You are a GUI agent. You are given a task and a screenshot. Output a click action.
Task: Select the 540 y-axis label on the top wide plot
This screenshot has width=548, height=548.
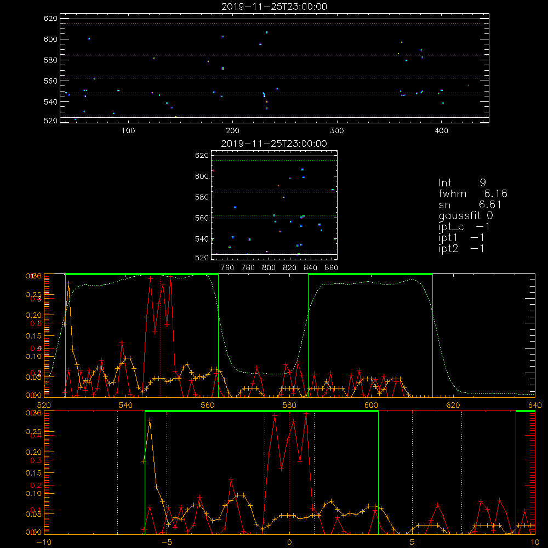pos(50,102)
